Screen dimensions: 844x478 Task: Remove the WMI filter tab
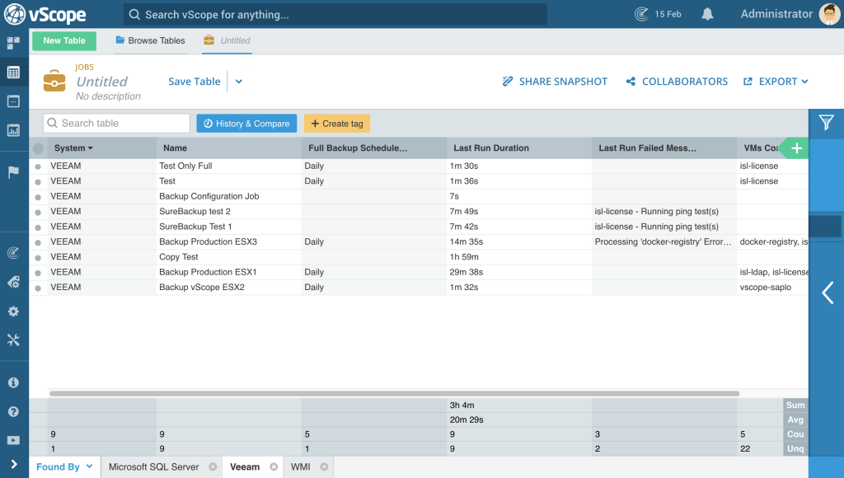pyautogui.click(x=324, y=466)
